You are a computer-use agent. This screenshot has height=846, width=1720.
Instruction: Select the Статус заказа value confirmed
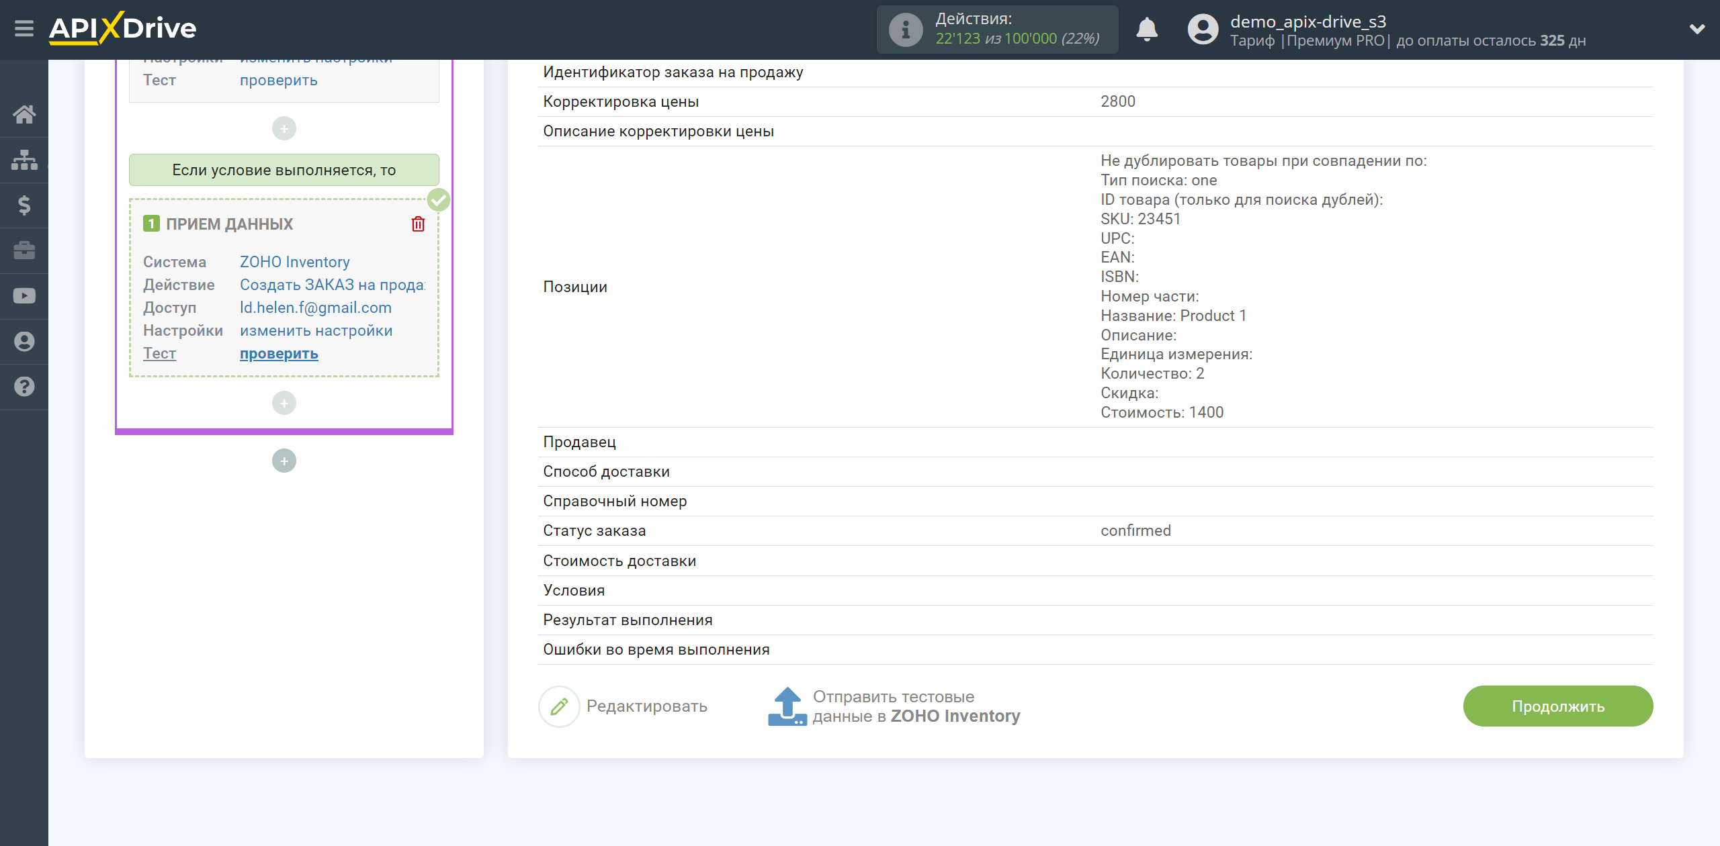(1135, 530)
